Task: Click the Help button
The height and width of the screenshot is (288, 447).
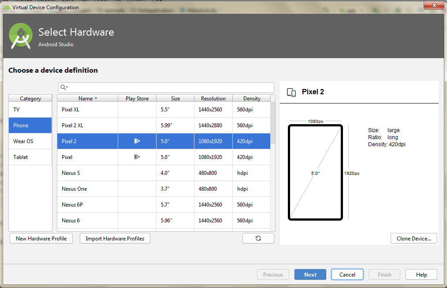Action: click(x=421, y=275)
